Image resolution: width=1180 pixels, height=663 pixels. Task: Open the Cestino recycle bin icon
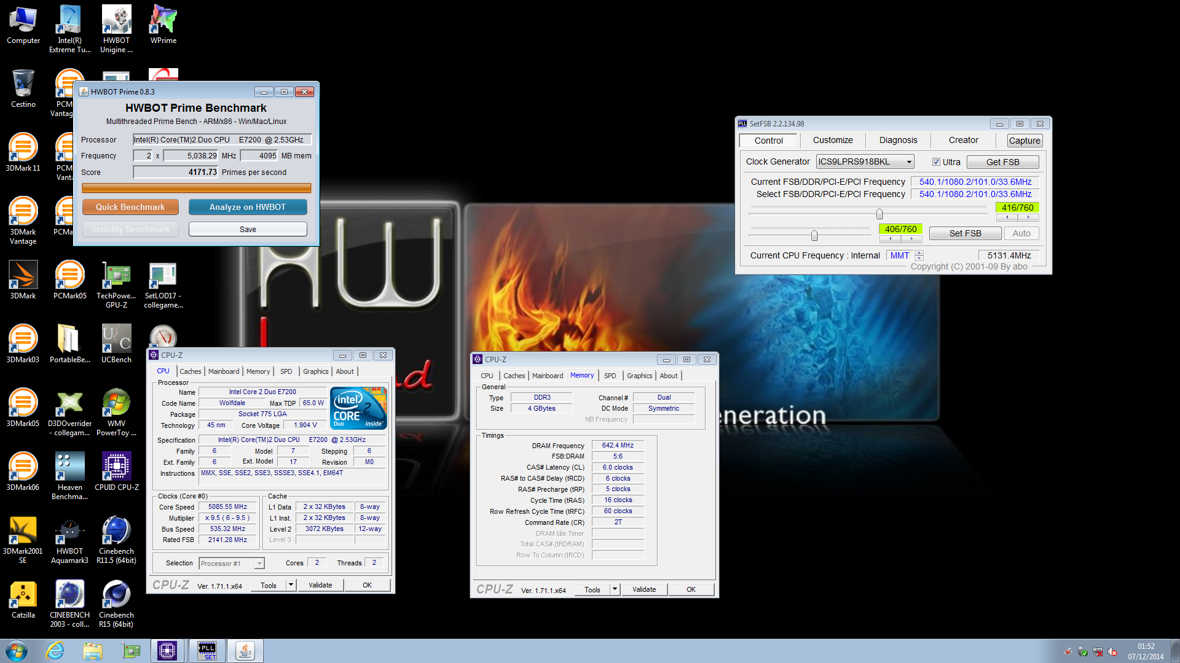[23, 89]
